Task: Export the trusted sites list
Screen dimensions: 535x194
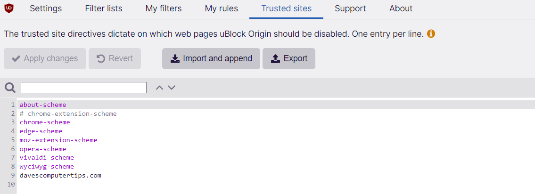Action: (288, 59)
